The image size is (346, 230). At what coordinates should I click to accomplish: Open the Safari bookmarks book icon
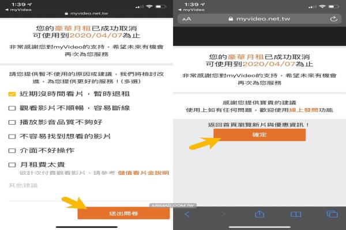tap(296, 214)
